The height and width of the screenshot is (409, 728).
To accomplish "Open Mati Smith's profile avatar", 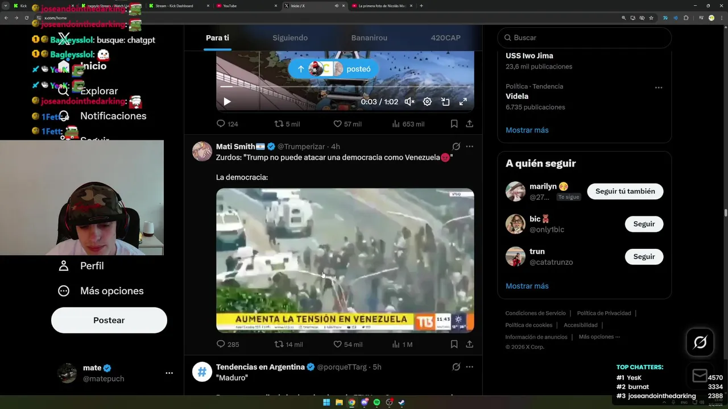I will pyautogui.click(x=202, y=152).
